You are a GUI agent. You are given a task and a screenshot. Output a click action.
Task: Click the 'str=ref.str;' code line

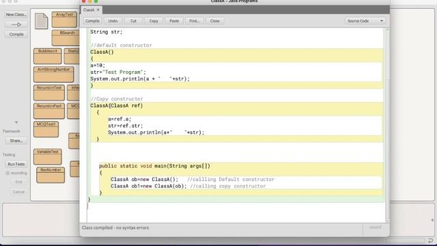[x=126, y=126]
